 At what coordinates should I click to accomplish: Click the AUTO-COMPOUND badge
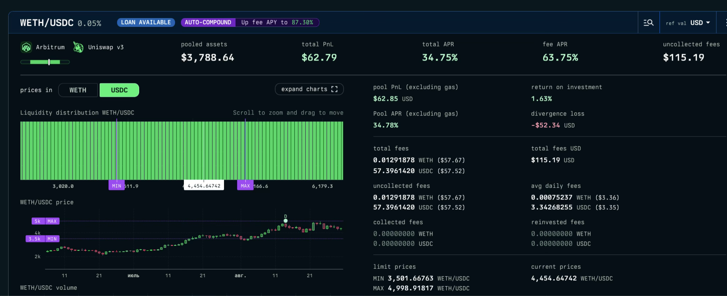coord(208,22)
